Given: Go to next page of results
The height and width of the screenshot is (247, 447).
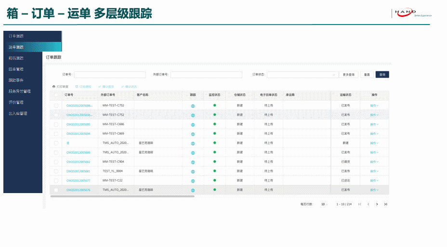Looking at the screenshot, I should [377, 204].
